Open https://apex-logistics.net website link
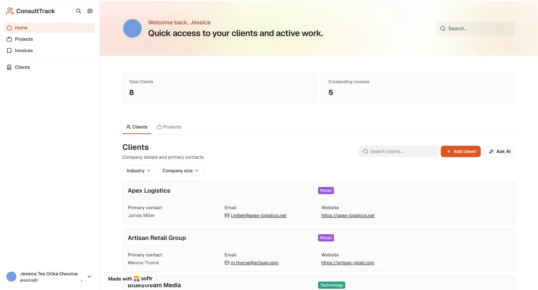This screenshot has width=538, height=290. (348, 215)
